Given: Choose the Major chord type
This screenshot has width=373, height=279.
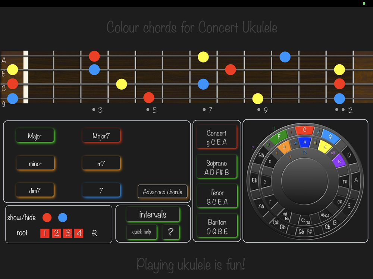Looking at the screenshot, I should click(x=35, y=136).
